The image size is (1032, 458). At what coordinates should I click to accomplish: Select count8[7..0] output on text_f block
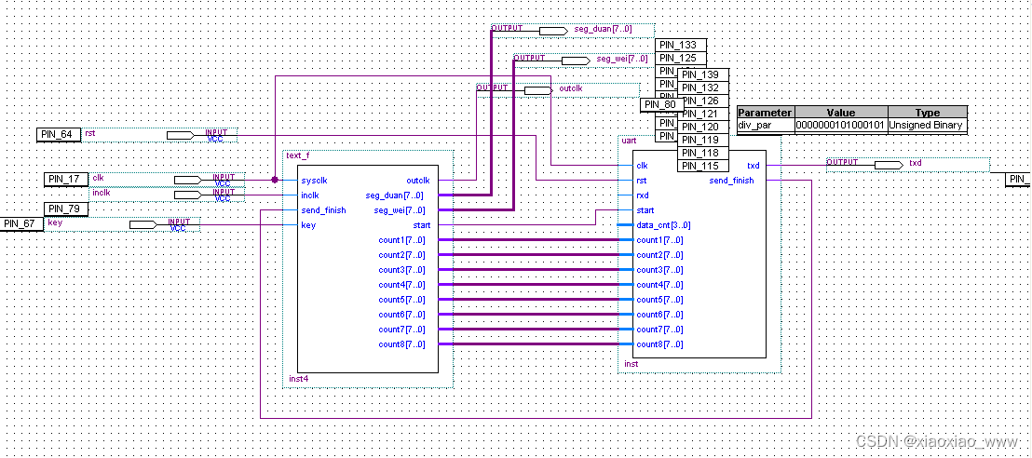401,344
